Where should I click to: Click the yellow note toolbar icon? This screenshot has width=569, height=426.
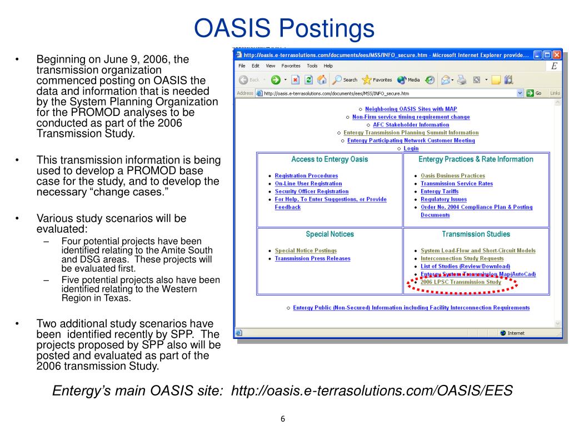[496, 80]
